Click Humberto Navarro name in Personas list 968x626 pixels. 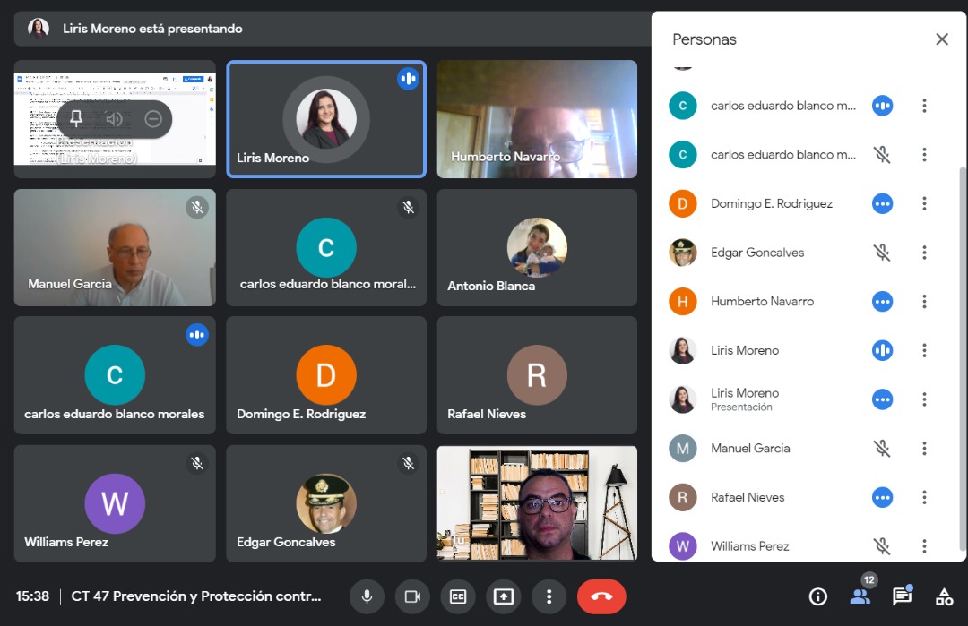pos(762,302)
